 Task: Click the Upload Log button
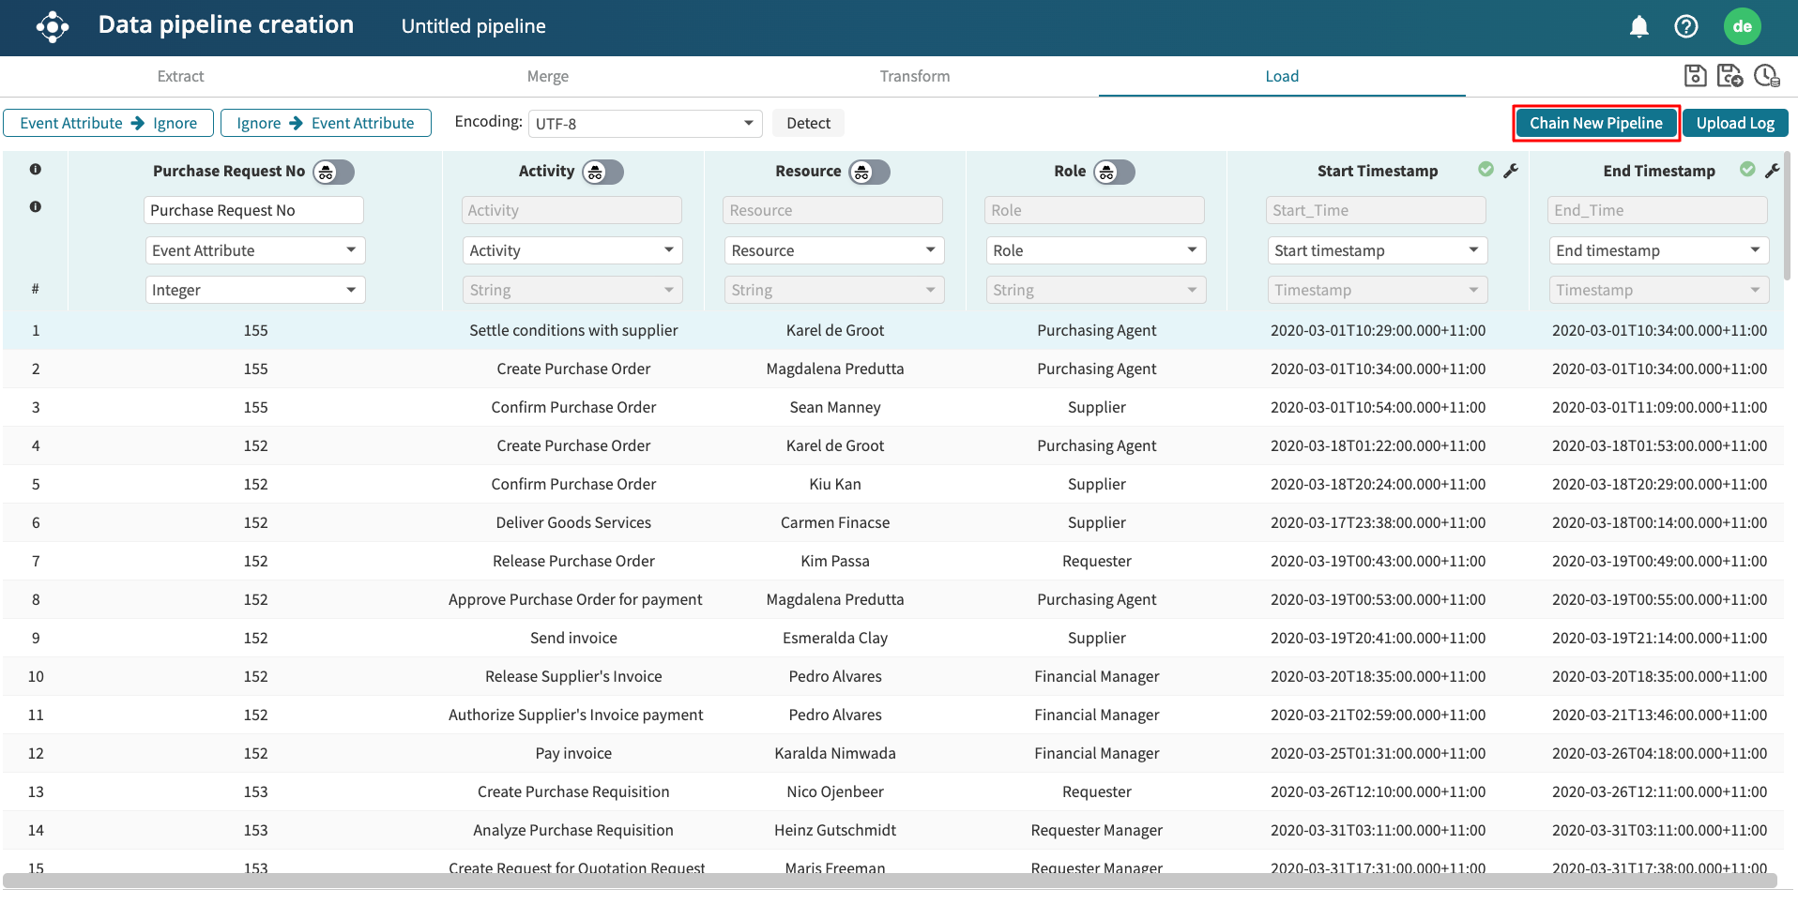pyautogui.click(x=1734, y=124)
